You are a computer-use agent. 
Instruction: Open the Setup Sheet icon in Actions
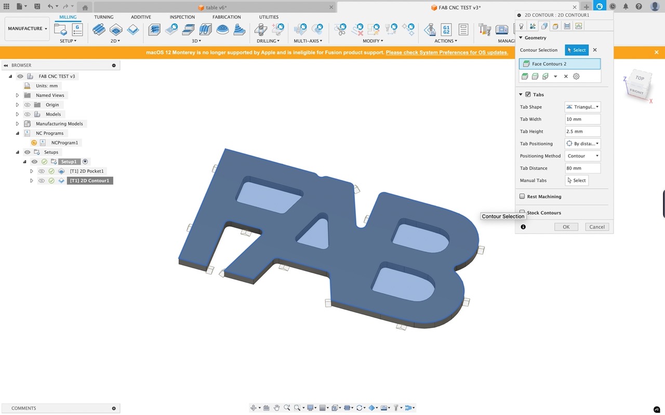[463, 30]
